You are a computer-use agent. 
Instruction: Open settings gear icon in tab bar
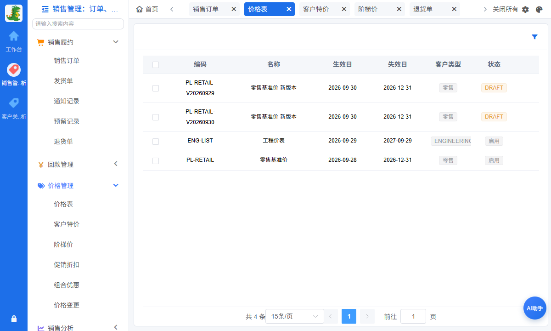click(x=526, y=9)
